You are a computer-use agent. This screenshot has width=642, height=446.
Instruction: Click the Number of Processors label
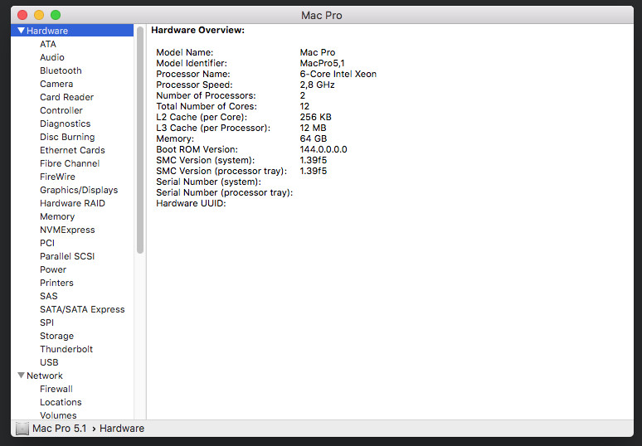[206, 95]
